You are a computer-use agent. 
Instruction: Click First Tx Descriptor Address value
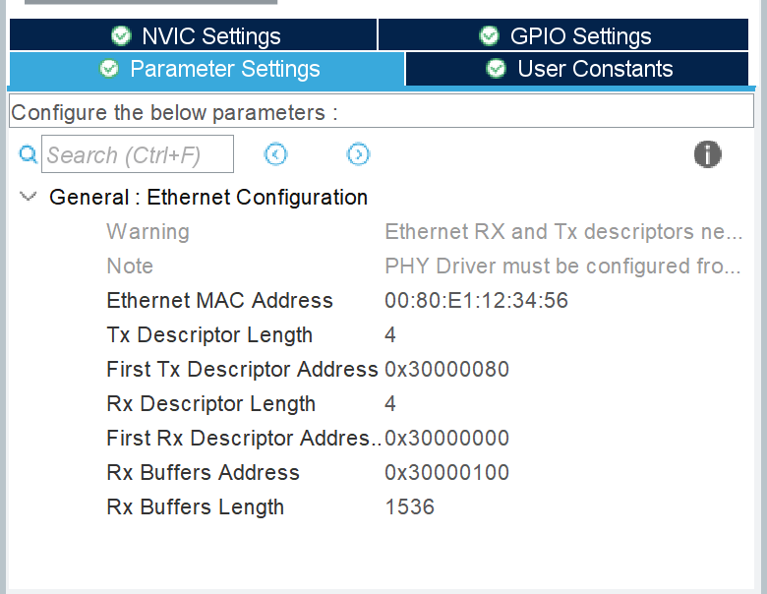pyautogui.click(x=447, y=369)
